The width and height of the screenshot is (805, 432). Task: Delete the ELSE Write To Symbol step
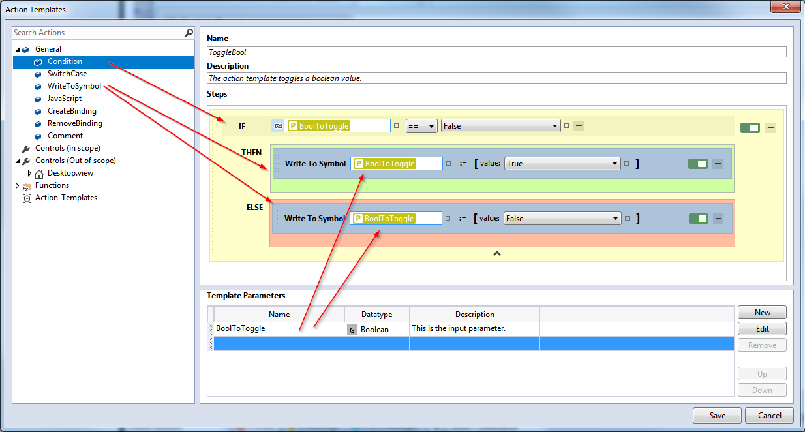click(x=718, y=219)
